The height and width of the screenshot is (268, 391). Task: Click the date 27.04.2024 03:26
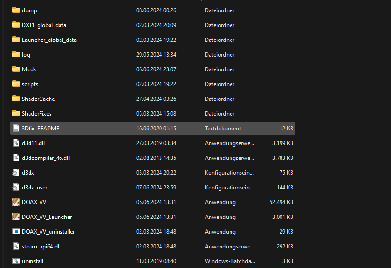coord(156,99)
